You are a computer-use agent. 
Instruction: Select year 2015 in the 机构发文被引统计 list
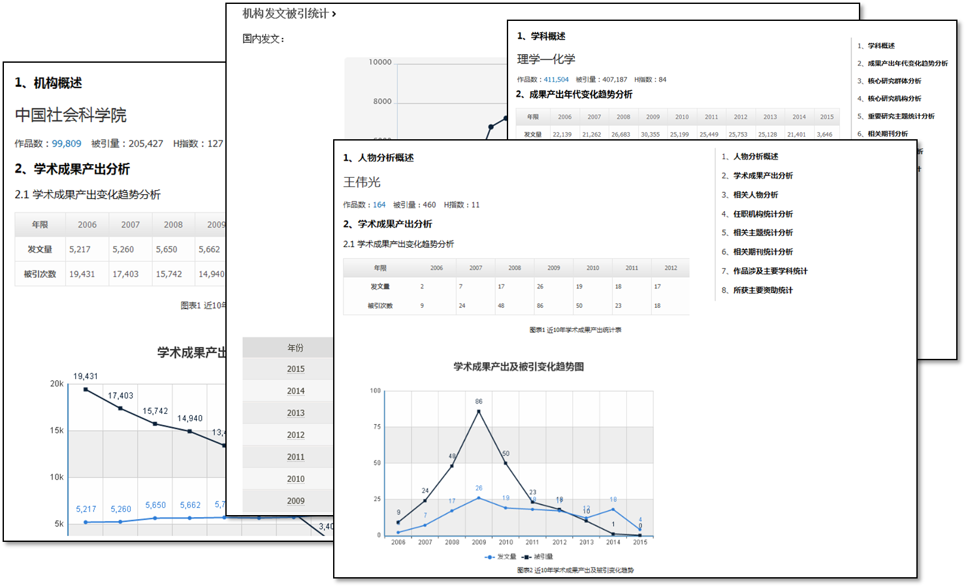(x=296, y=369)
